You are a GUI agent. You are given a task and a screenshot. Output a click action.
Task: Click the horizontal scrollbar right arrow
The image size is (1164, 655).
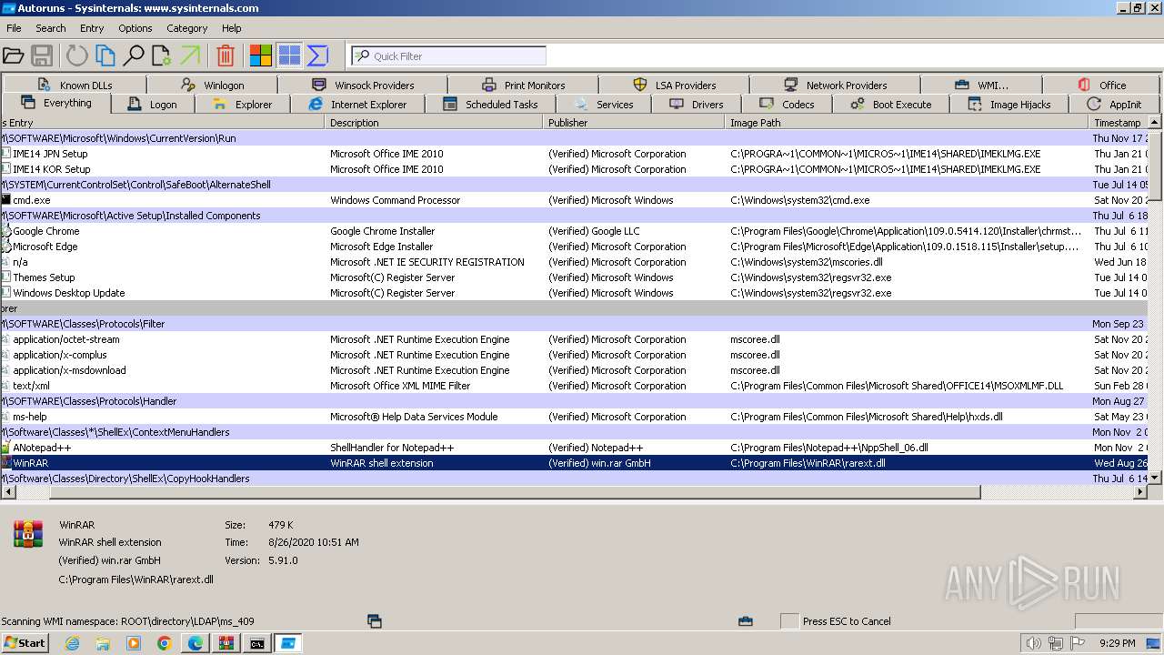tap(1140, 492)
